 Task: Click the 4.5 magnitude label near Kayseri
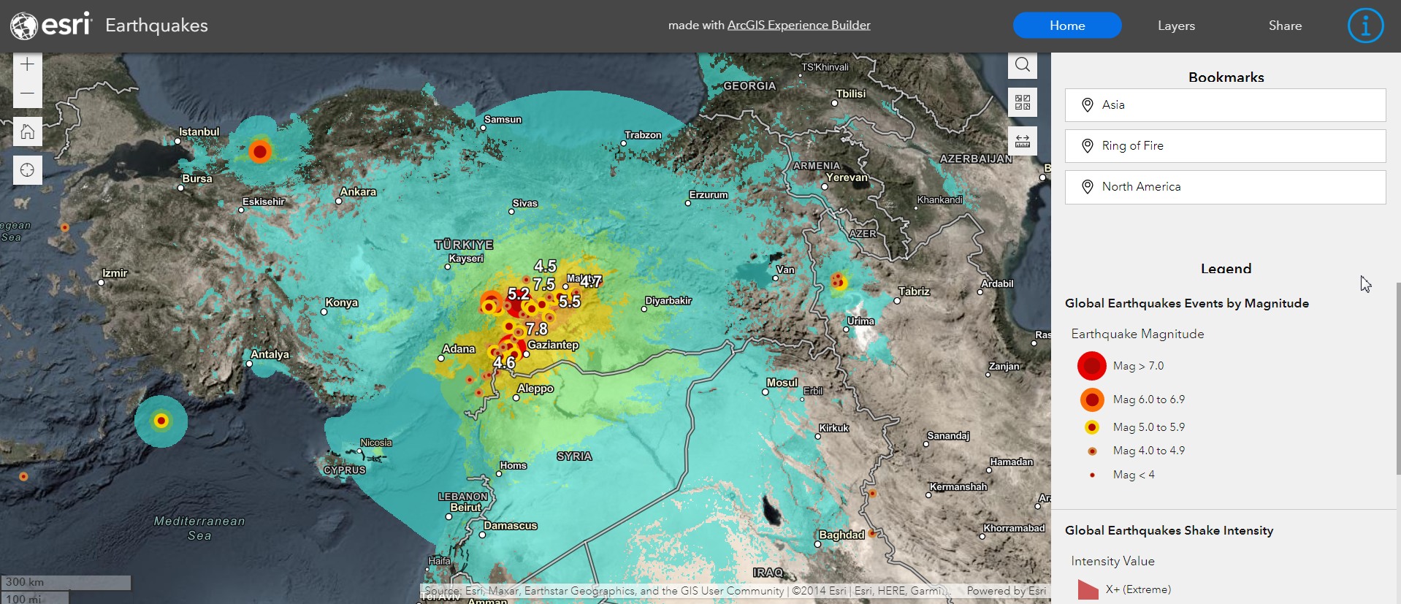[545, 266]
